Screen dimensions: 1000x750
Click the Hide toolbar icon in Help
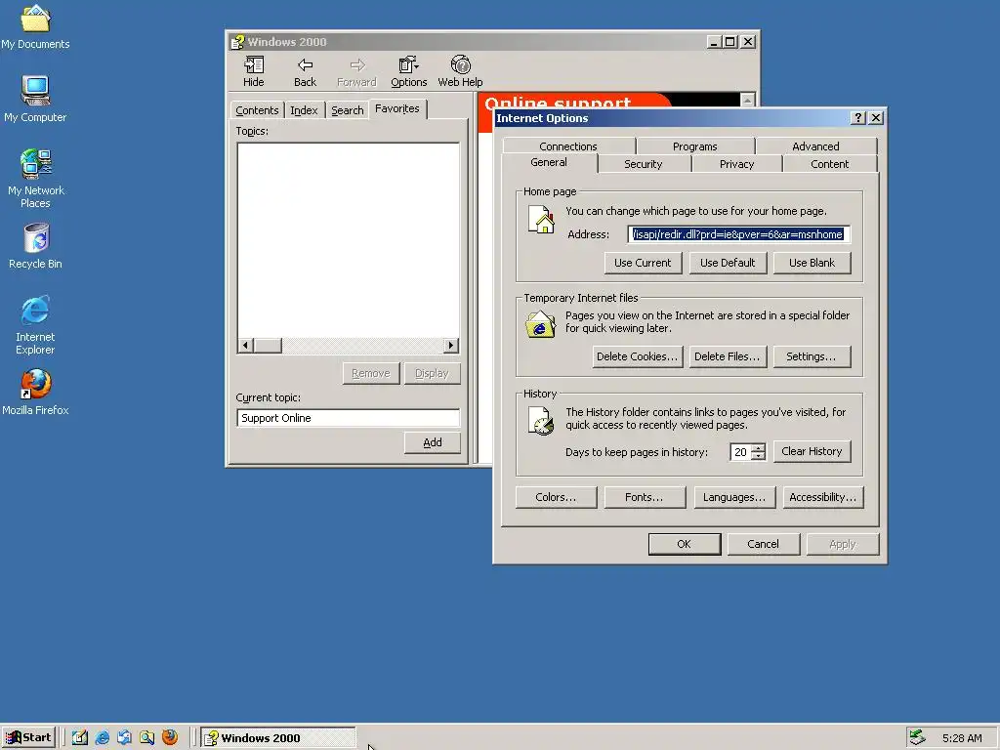[253, 71]
